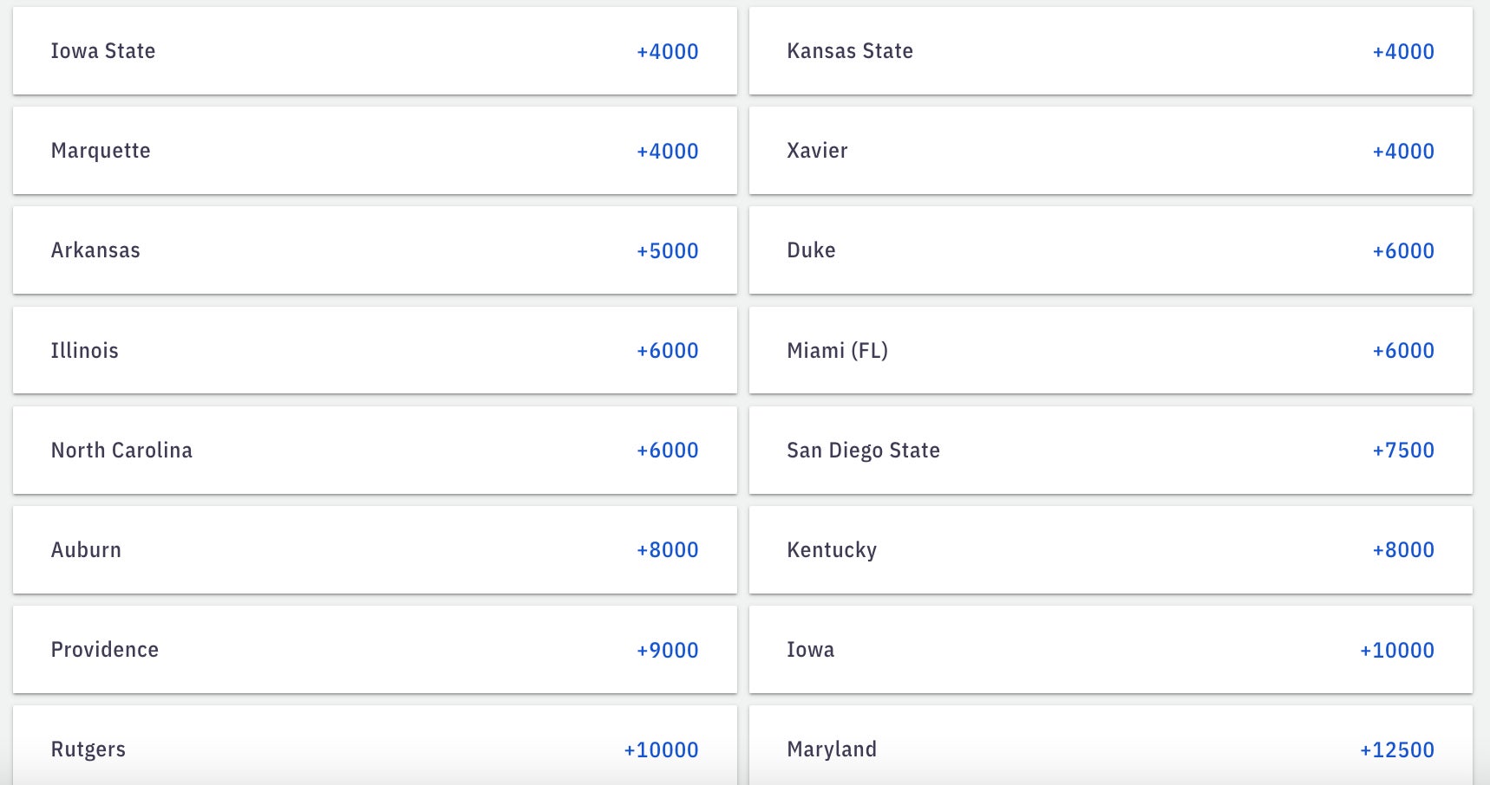
Task: Click the Duke +6000 odds card
Action: pos(1110,250)
